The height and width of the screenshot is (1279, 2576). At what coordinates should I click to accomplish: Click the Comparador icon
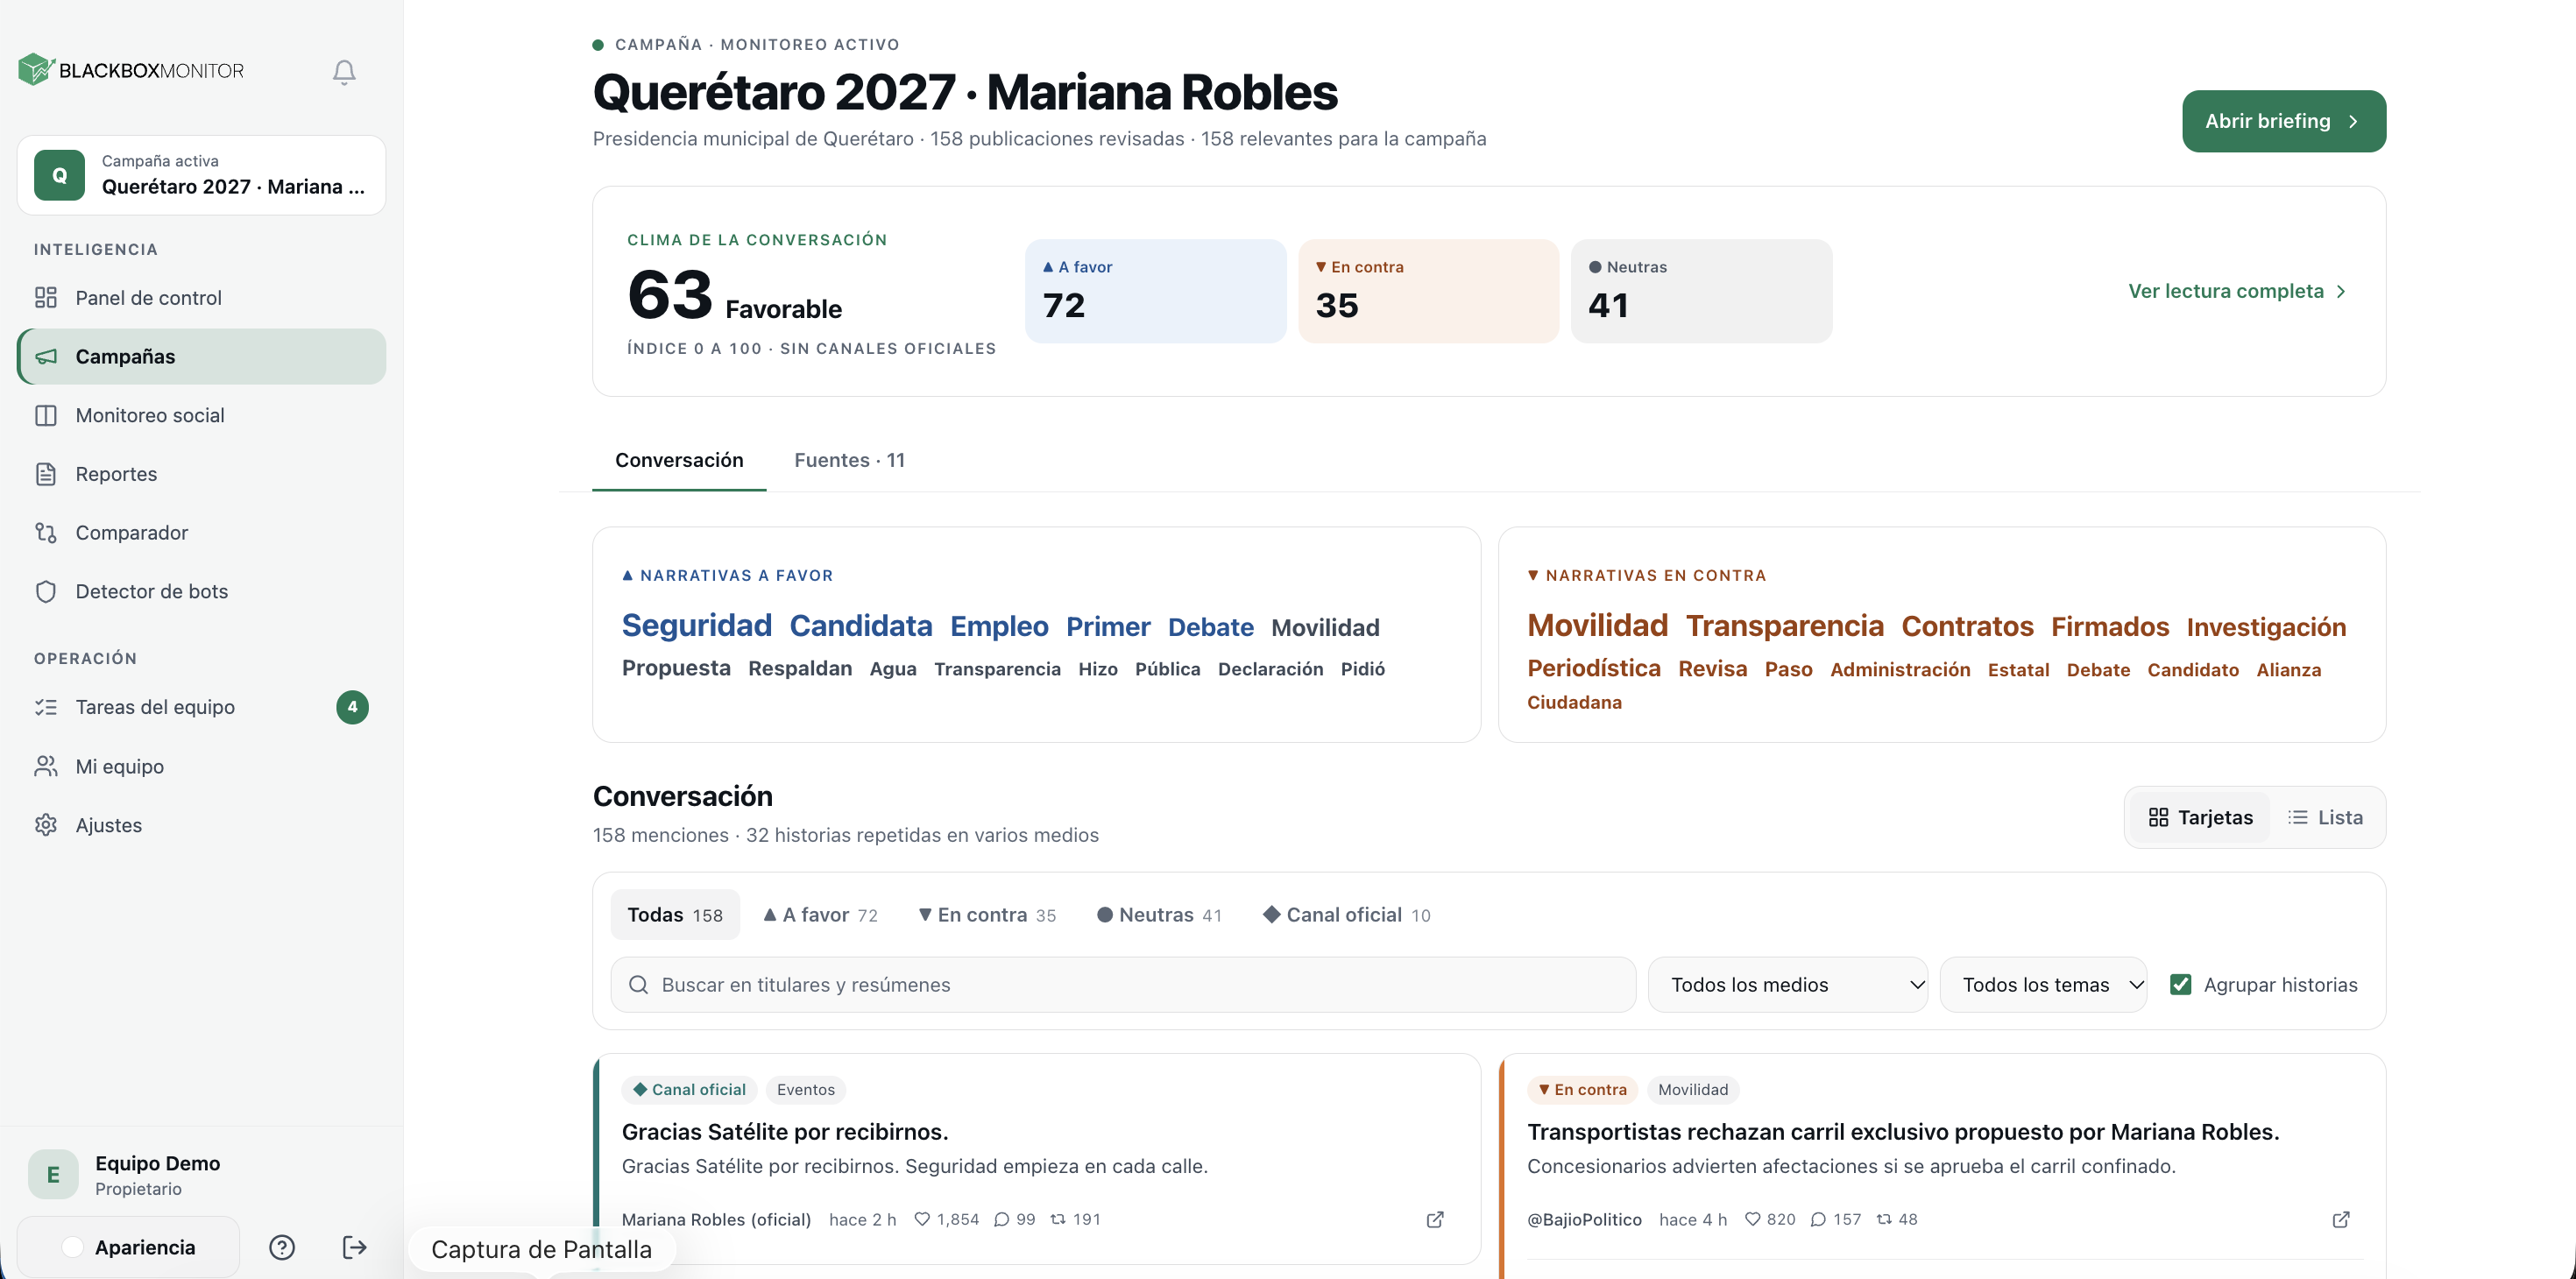46,532
